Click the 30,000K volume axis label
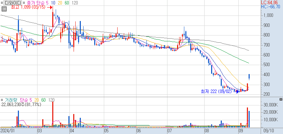 click(x=271, y=105)
